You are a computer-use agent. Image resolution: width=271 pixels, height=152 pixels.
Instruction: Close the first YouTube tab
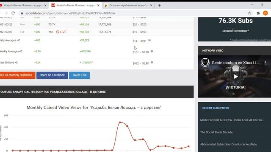[45, 5]
